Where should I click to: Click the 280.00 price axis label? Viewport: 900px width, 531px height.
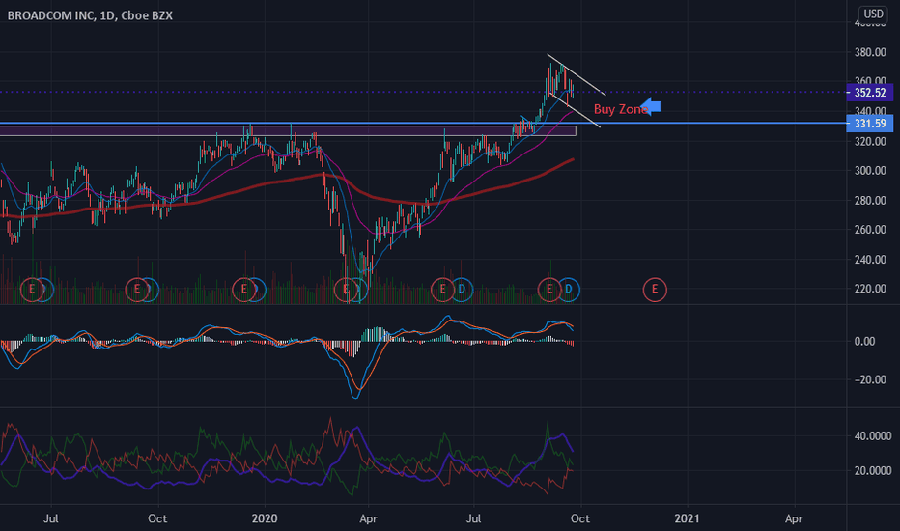pos(869,201)
